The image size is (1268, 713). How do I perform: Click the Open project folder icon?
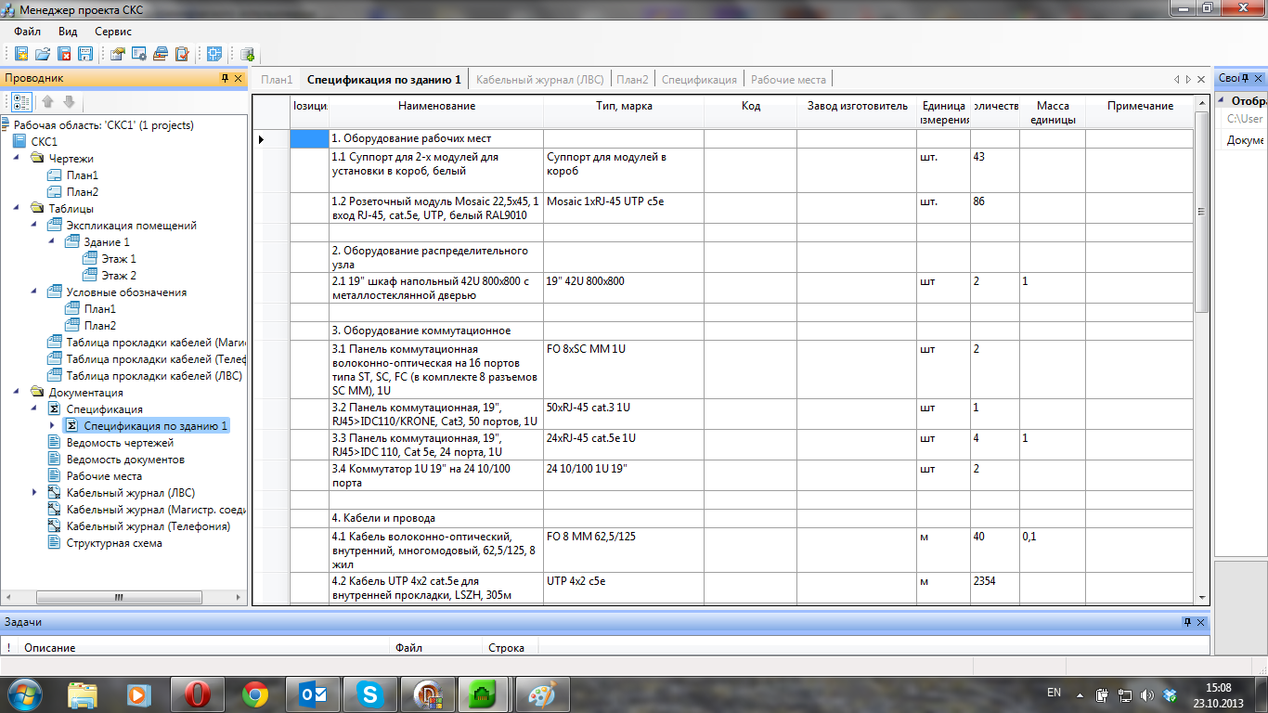tap(42, 54)
